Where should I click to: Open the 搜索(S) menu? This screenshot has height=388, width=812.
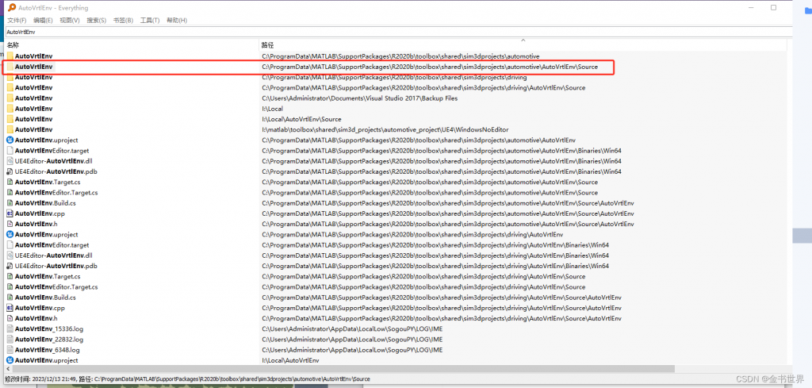(96, 20)
